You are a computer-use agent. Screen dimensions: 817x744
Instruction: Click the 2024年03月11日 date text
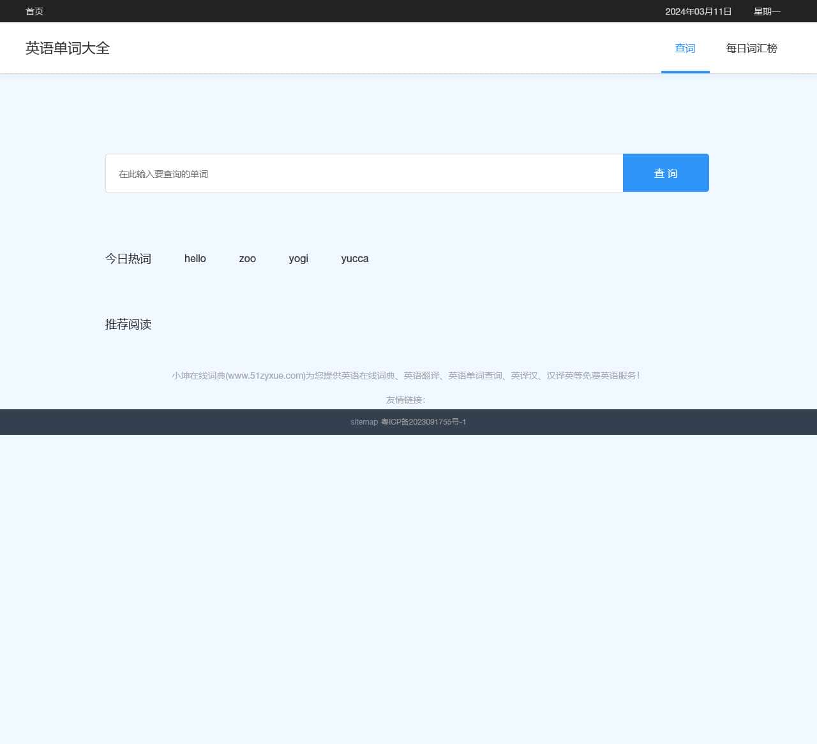click(x=698, y=11)
